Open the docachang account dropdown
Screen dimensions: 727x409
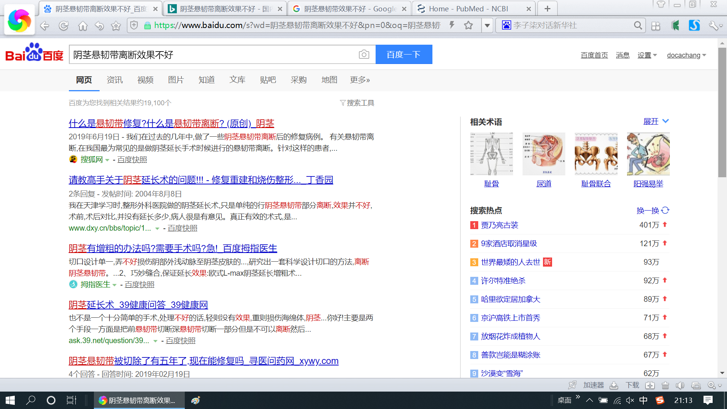686,55
